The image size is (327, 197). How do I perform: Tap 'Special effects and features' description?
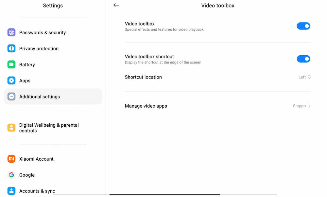164,29
